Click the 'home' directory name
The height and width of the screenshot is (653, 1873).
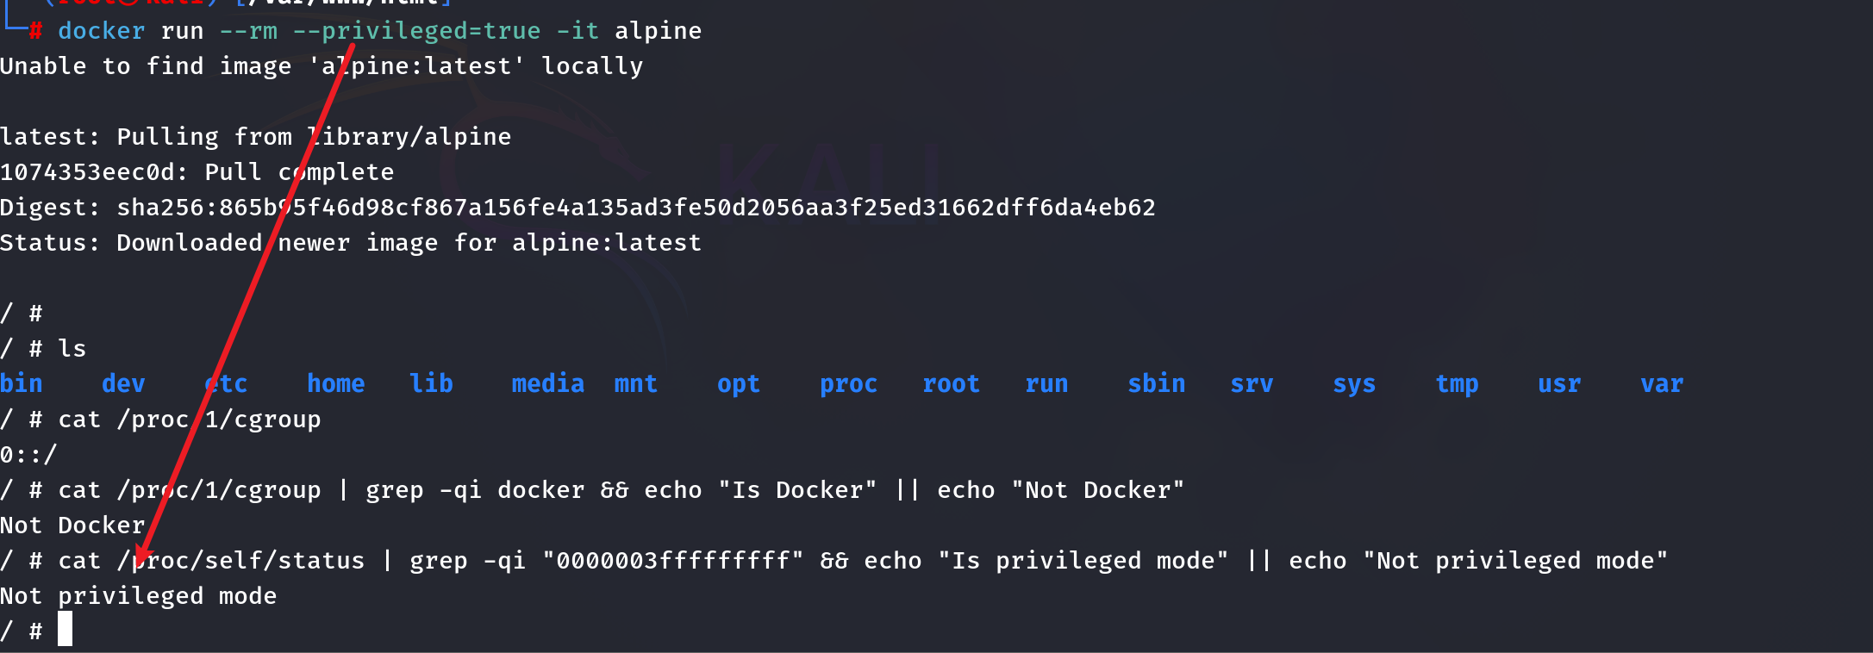[335, 384]
